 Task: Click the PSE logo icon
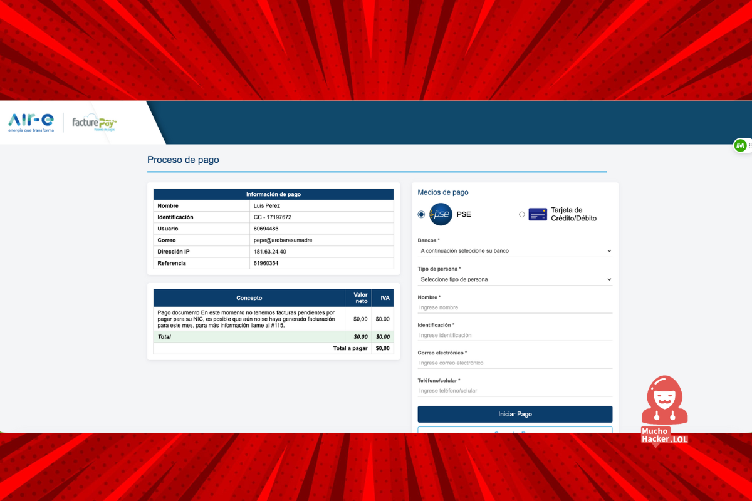441,214
